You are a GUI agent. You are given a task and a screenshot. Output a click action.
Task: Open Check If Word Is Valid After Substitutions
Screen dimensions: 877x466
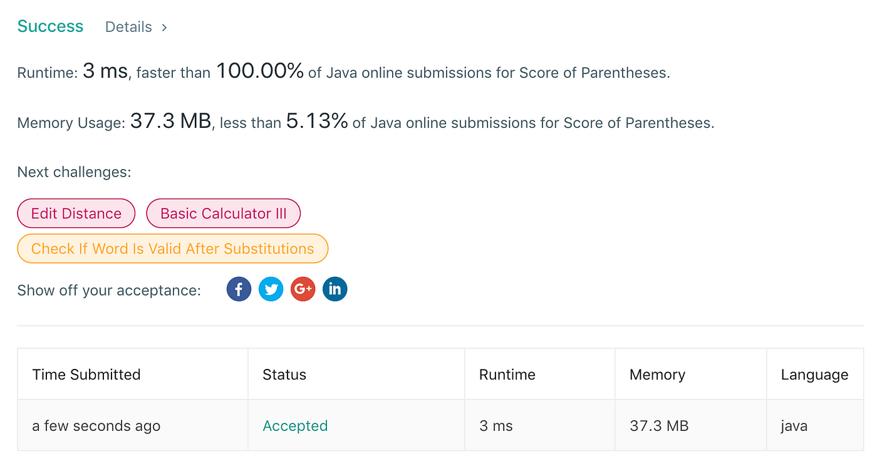click(x=173, y=249)
